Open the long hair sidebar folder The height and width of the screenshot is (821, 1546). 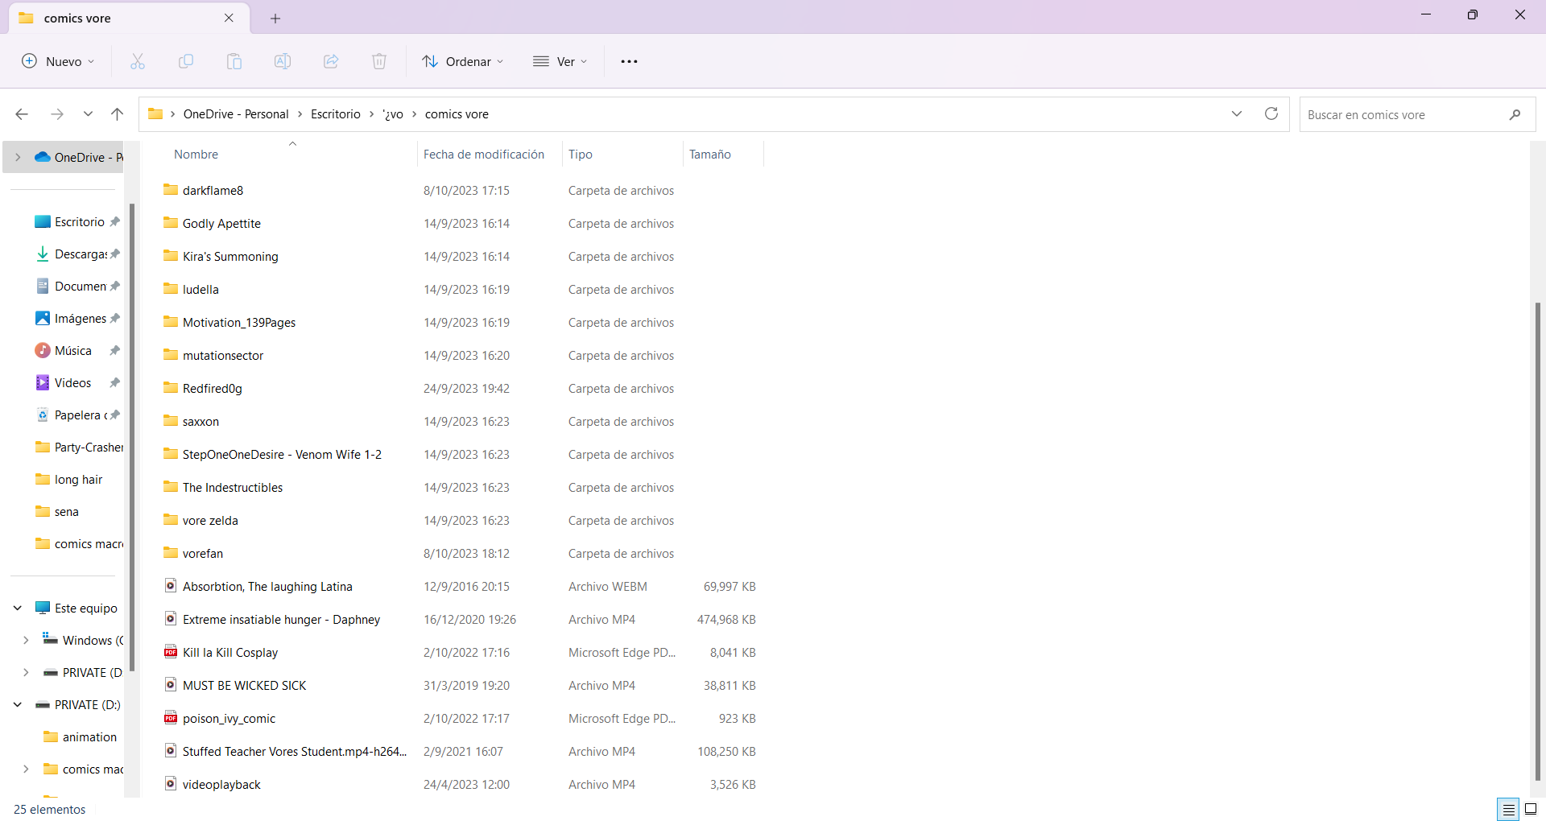coord(77,480)
